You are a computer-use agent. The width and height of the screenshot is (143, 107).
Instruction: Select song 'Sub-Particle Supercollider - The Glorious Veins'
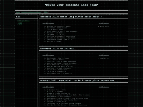click(68, 98)
